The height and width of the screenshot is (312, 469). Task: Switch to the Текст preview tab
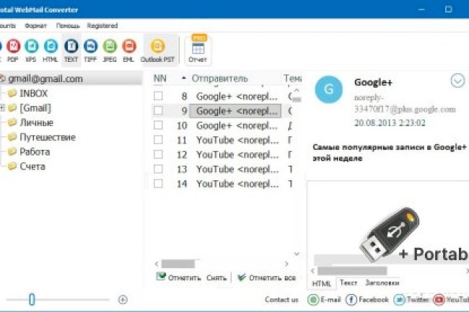click(349, 283)
